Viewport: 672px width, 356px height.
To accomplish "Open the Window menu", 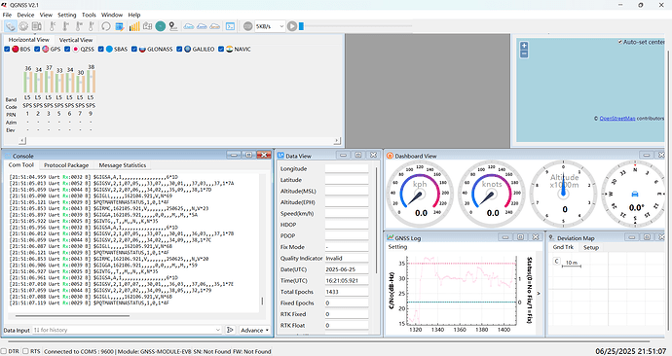I will [112, 15].
